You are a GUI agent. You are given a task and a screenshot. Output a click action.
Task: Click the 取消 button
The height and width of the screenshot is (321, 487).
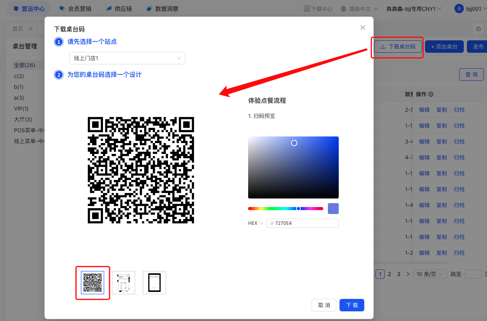(324, 305)
